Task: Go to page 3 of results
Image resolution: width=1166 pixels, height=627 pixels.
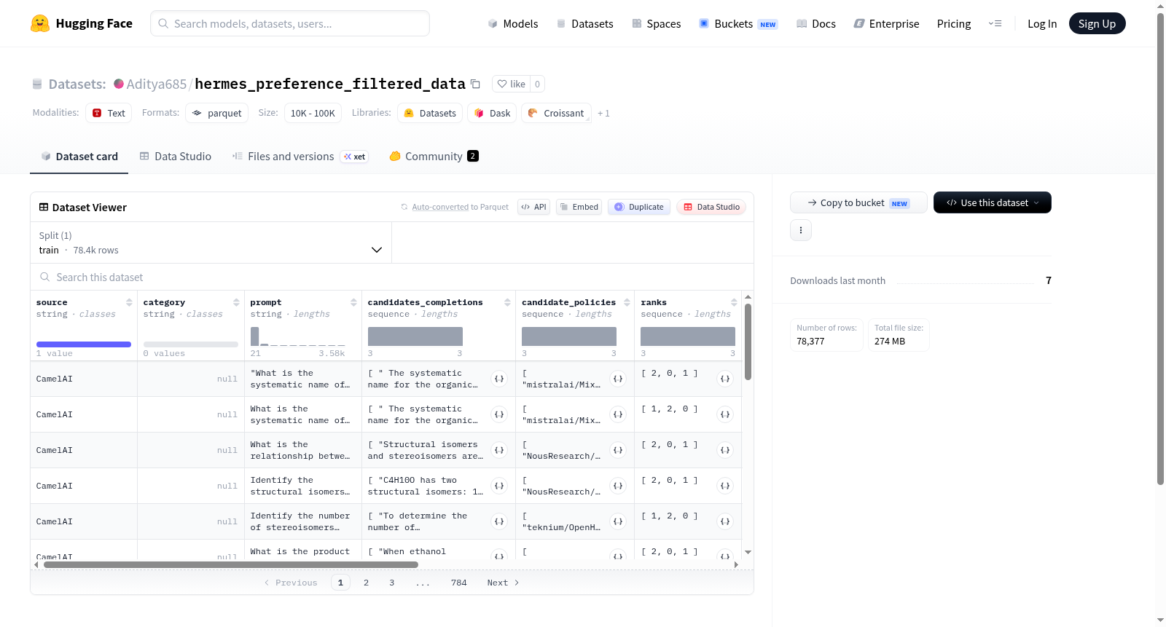Action: 391,583
